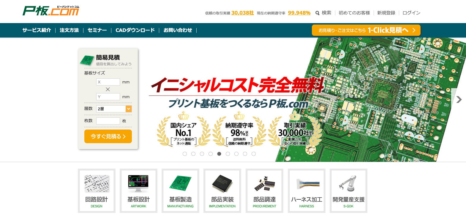Select the fourth carousel slide dot
The image size is (466, 218).
[211, 154]
